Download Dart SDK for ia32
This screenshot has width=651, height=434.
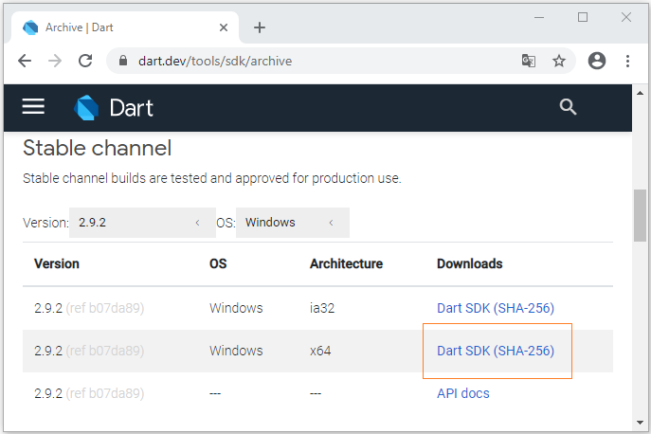click(496, 308)
